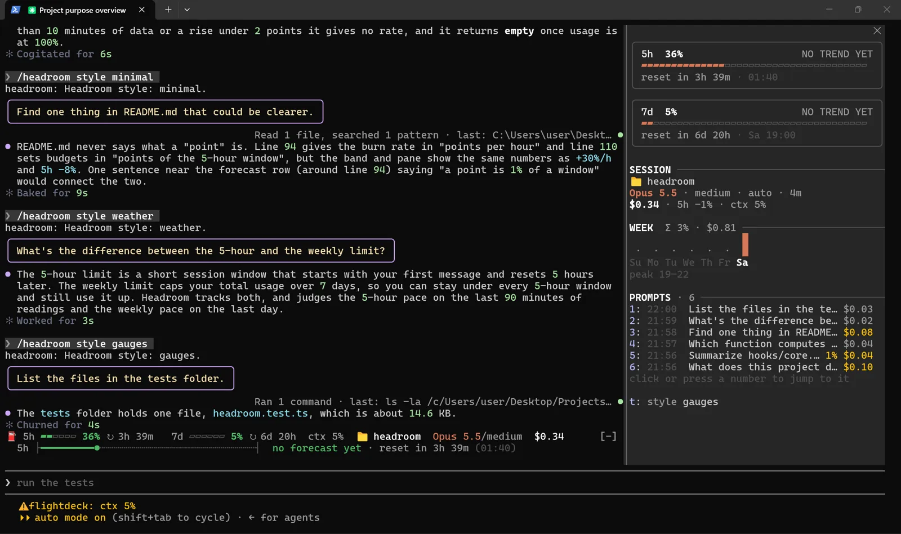
Task: Click the fuel can icon in the status line
Action: 11,437
